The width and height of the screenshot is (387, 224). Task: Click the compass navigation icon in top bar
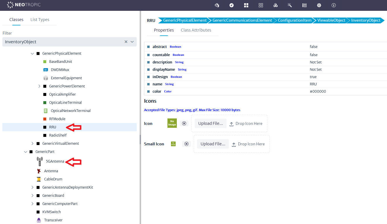coord(232,5)
